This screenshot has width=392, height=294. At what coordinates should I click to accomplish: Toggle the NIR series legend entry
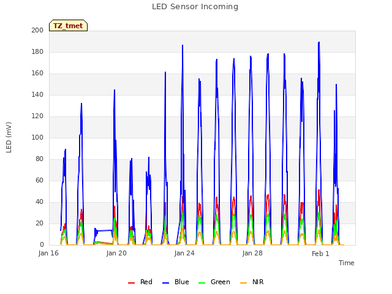click(x=252, y=282)
